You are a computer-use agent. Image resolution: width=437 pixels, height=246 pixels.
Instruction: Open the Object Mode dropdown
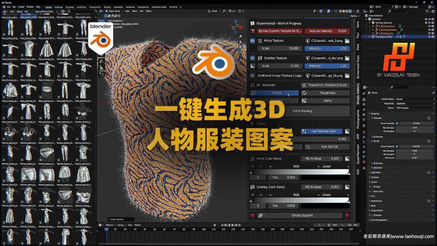click(x=114, y=11)
